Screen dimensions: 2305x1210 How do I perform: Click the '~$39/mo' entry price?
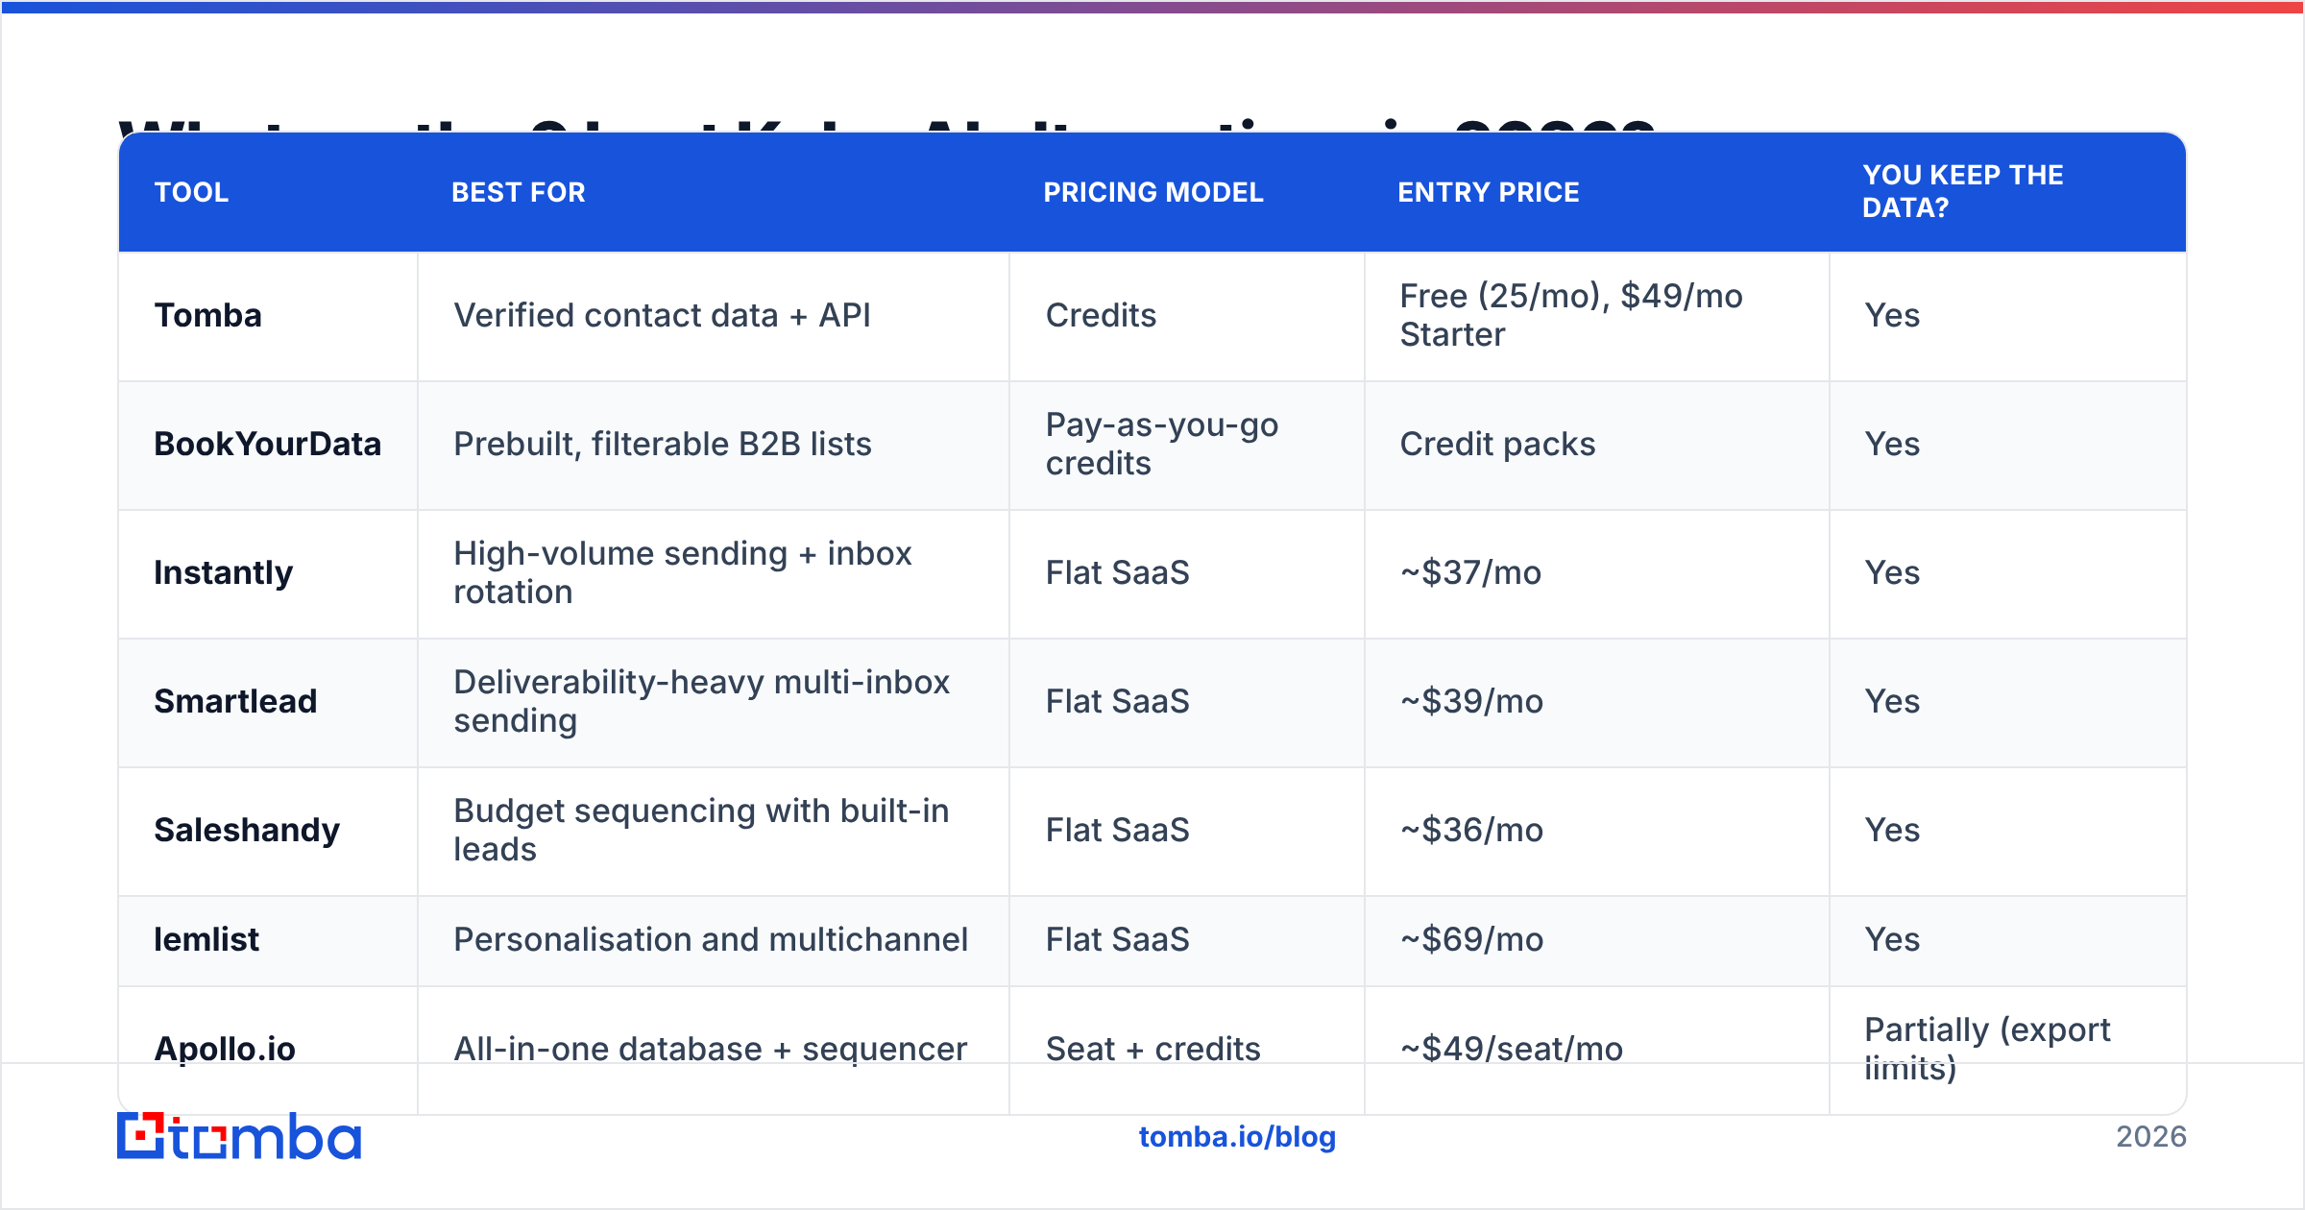click(x=1471, y=701)
